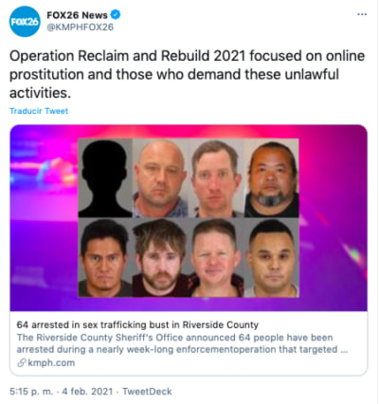Select the TweetDeck source label
Viewport: 379px width, 404px height.
coord(147,392)
